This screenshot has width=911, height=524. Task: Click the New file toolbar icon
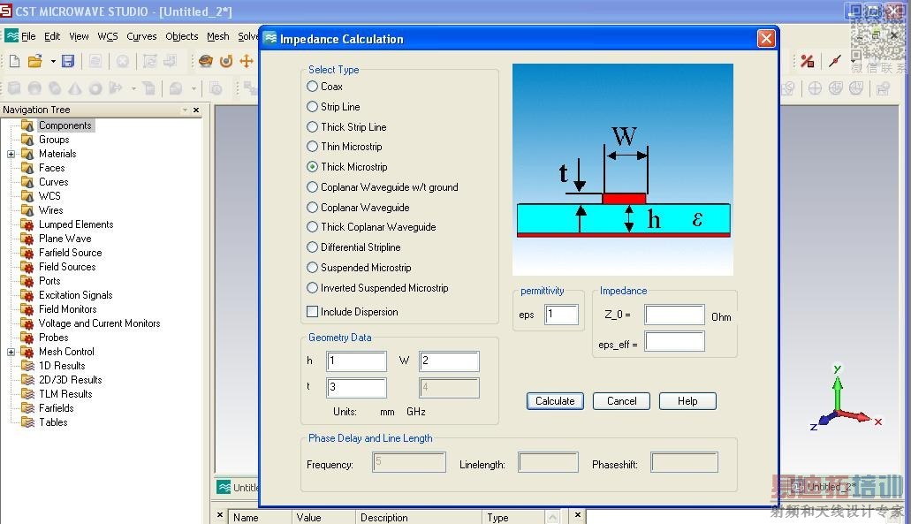point(14,60)
